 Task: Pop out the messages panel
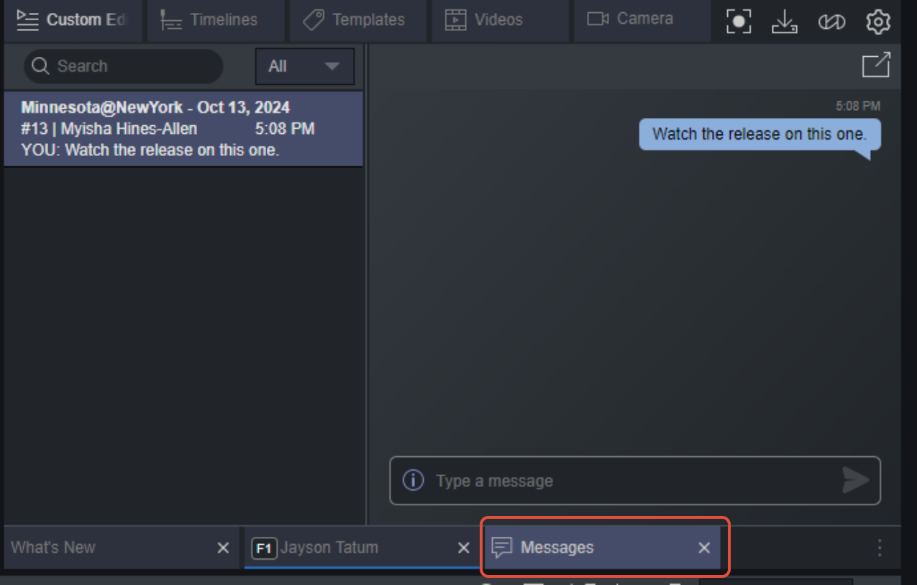click(x=876, y=65)
